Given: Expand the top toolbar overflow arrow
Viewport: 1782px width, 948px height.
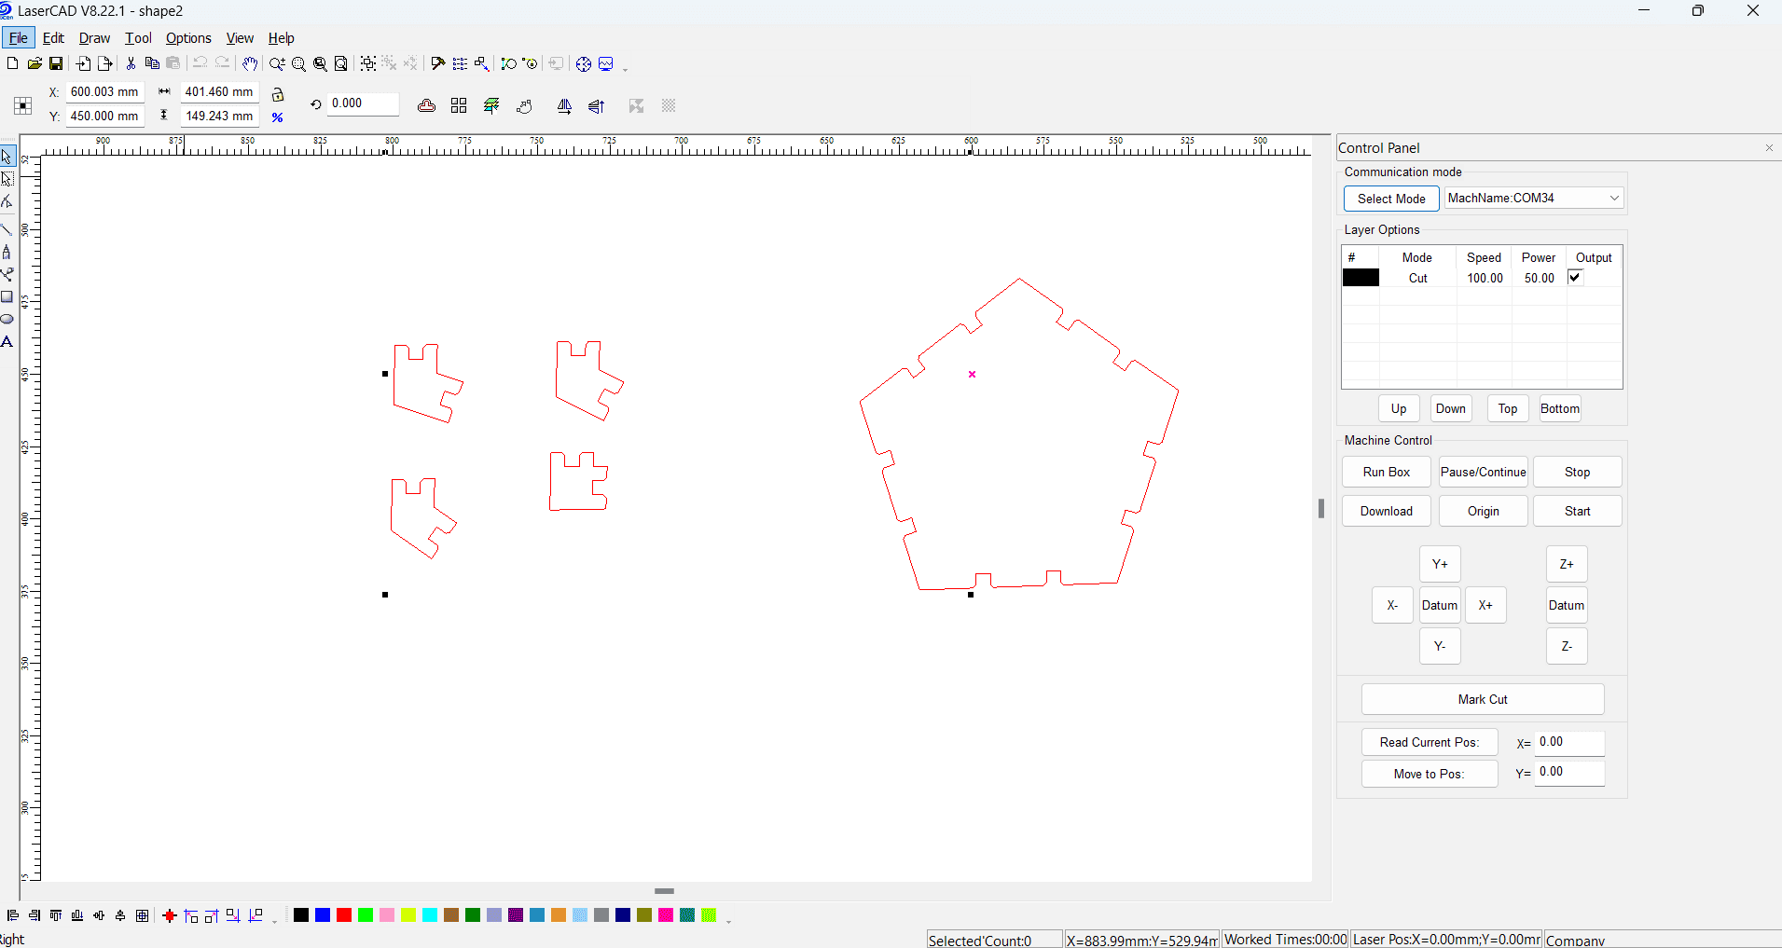Looking at the screenshot, I should (x=625, y=69).
